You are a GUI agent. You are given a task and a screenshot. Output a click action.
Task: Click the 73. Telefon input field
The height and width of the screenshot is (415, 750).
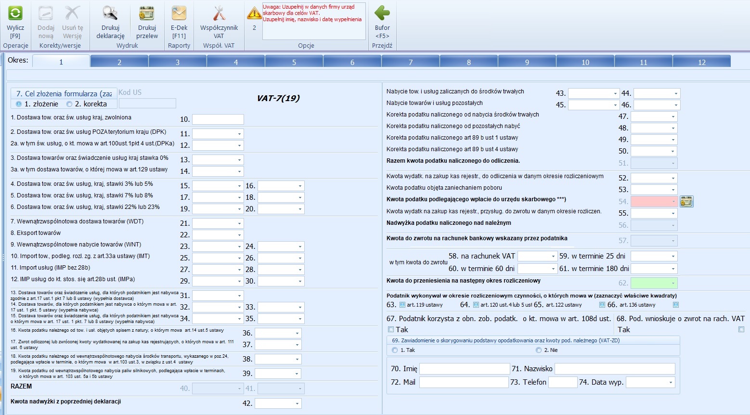coord(563,382)
